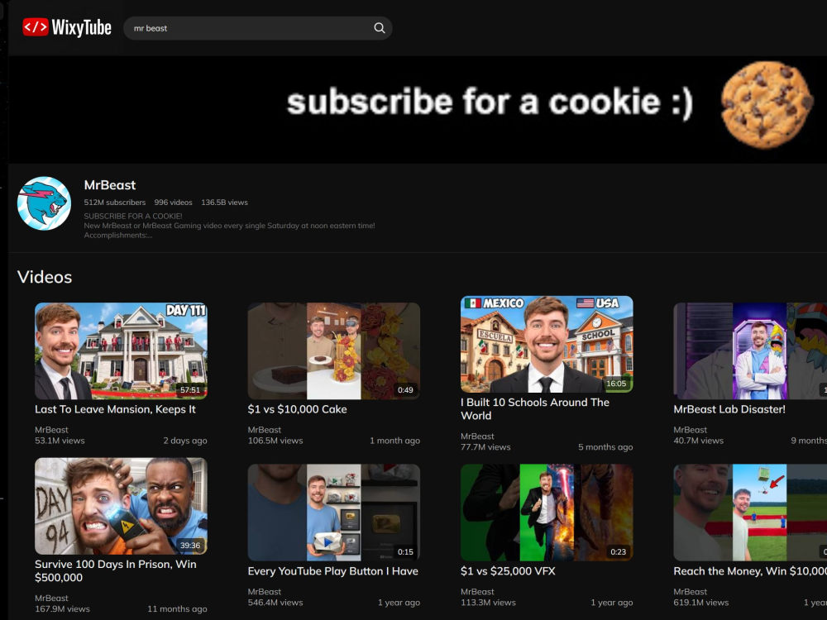This screenshot has width=827, height=620.
Task: Click the 0:23 duration badge
Action: 618,551
